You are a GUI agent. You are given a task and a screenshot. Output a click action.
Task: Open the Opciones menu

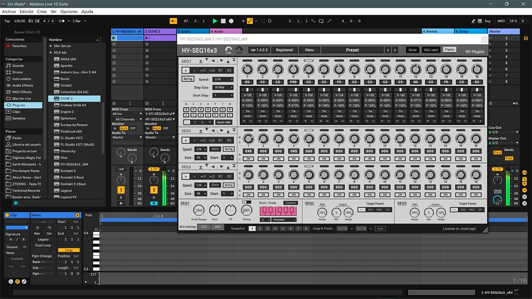[69, 12]
